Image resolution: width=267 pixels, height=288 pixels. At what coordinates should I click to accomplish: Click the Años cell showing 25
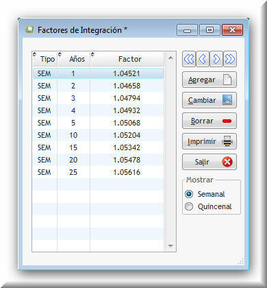pyautogui.click(x=73, y=172)
